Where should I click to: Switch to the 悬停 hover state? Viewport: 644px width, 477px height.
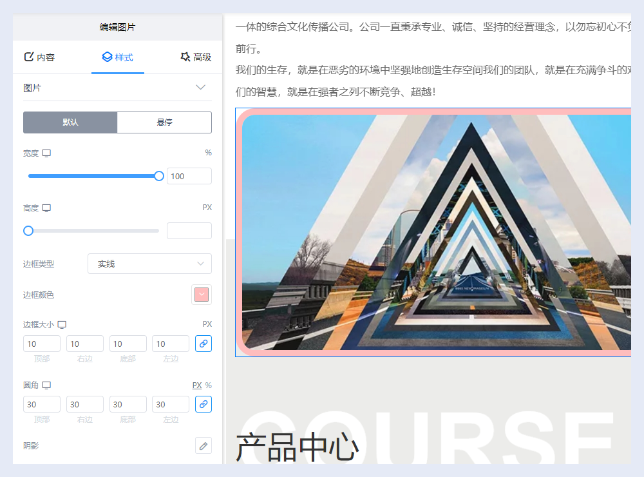click(x=164, y=122)
